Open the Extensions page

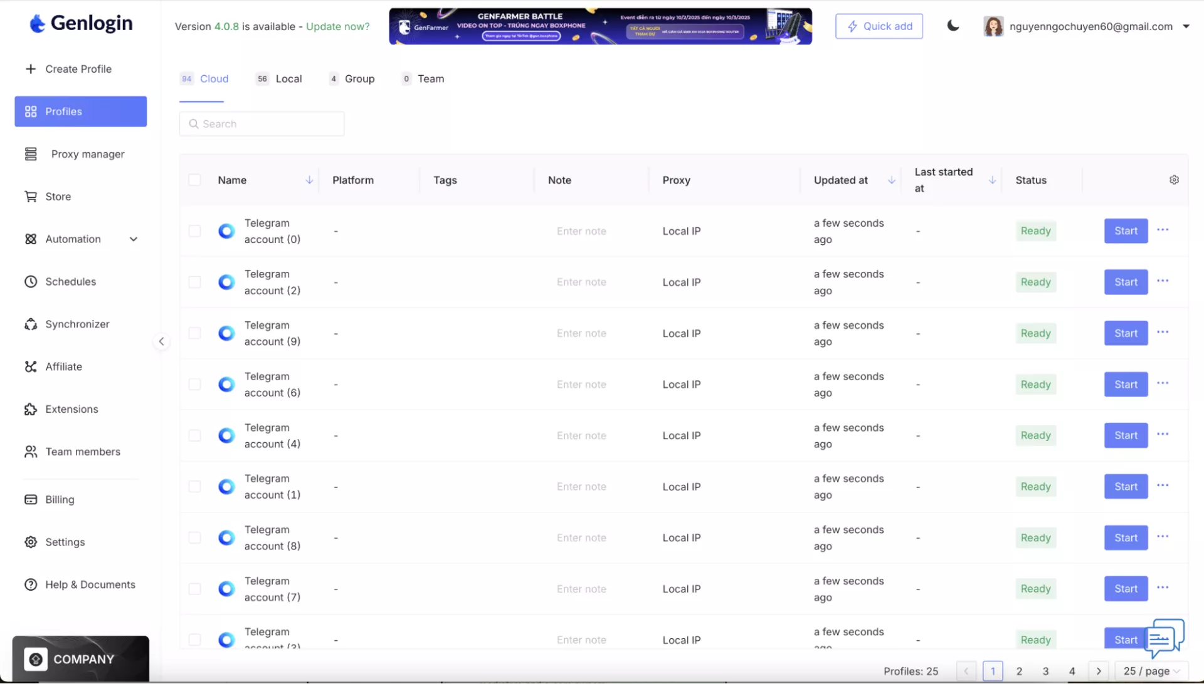pos(71,409)
